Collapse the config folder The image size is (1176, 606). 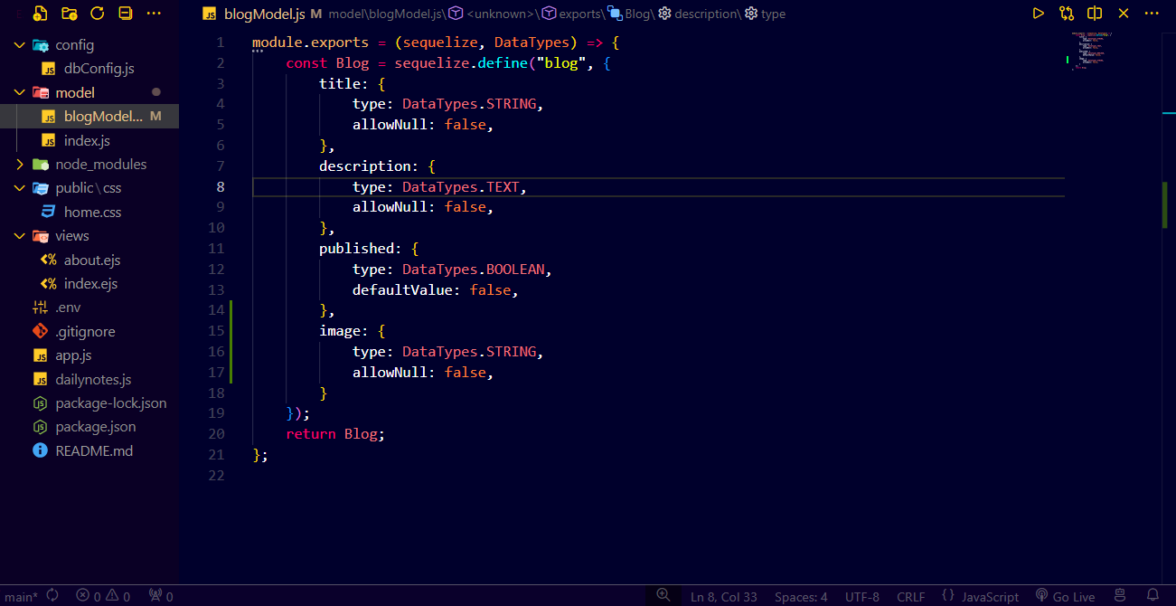(x=89, y=45)
